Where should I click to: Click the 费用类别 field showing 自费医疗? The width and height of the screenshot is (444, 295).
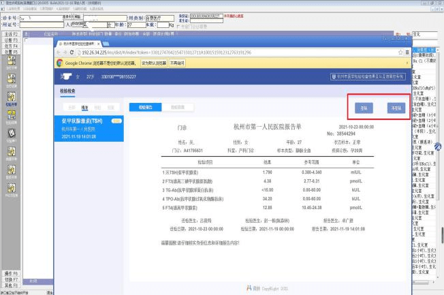point(160,18)
